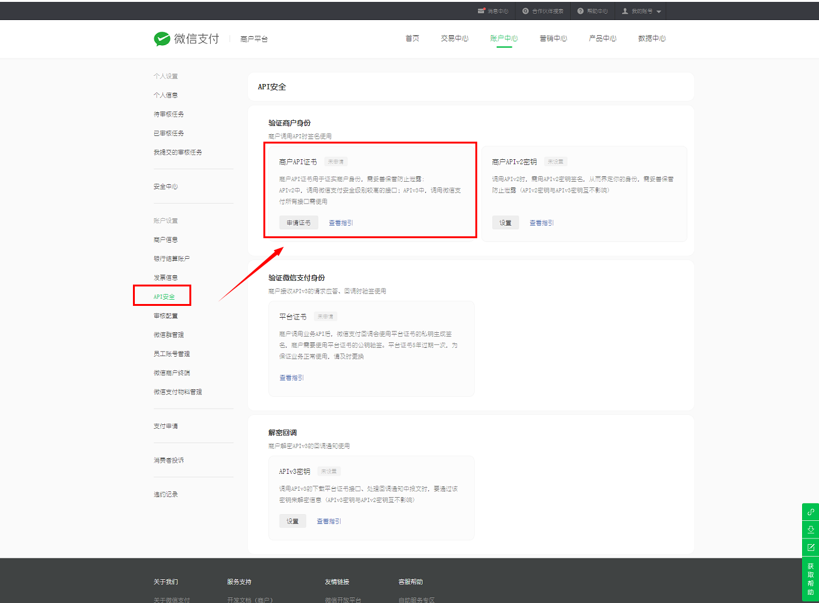Open 安全中心 in the sidebar
Image resolution: width=819 pixels, height=603 pixels.
click(x=166, y=186)
